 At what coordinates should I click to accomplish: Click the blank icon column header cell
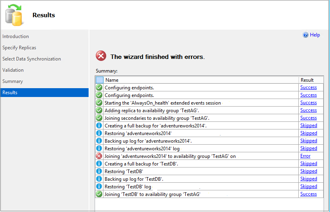99,80
